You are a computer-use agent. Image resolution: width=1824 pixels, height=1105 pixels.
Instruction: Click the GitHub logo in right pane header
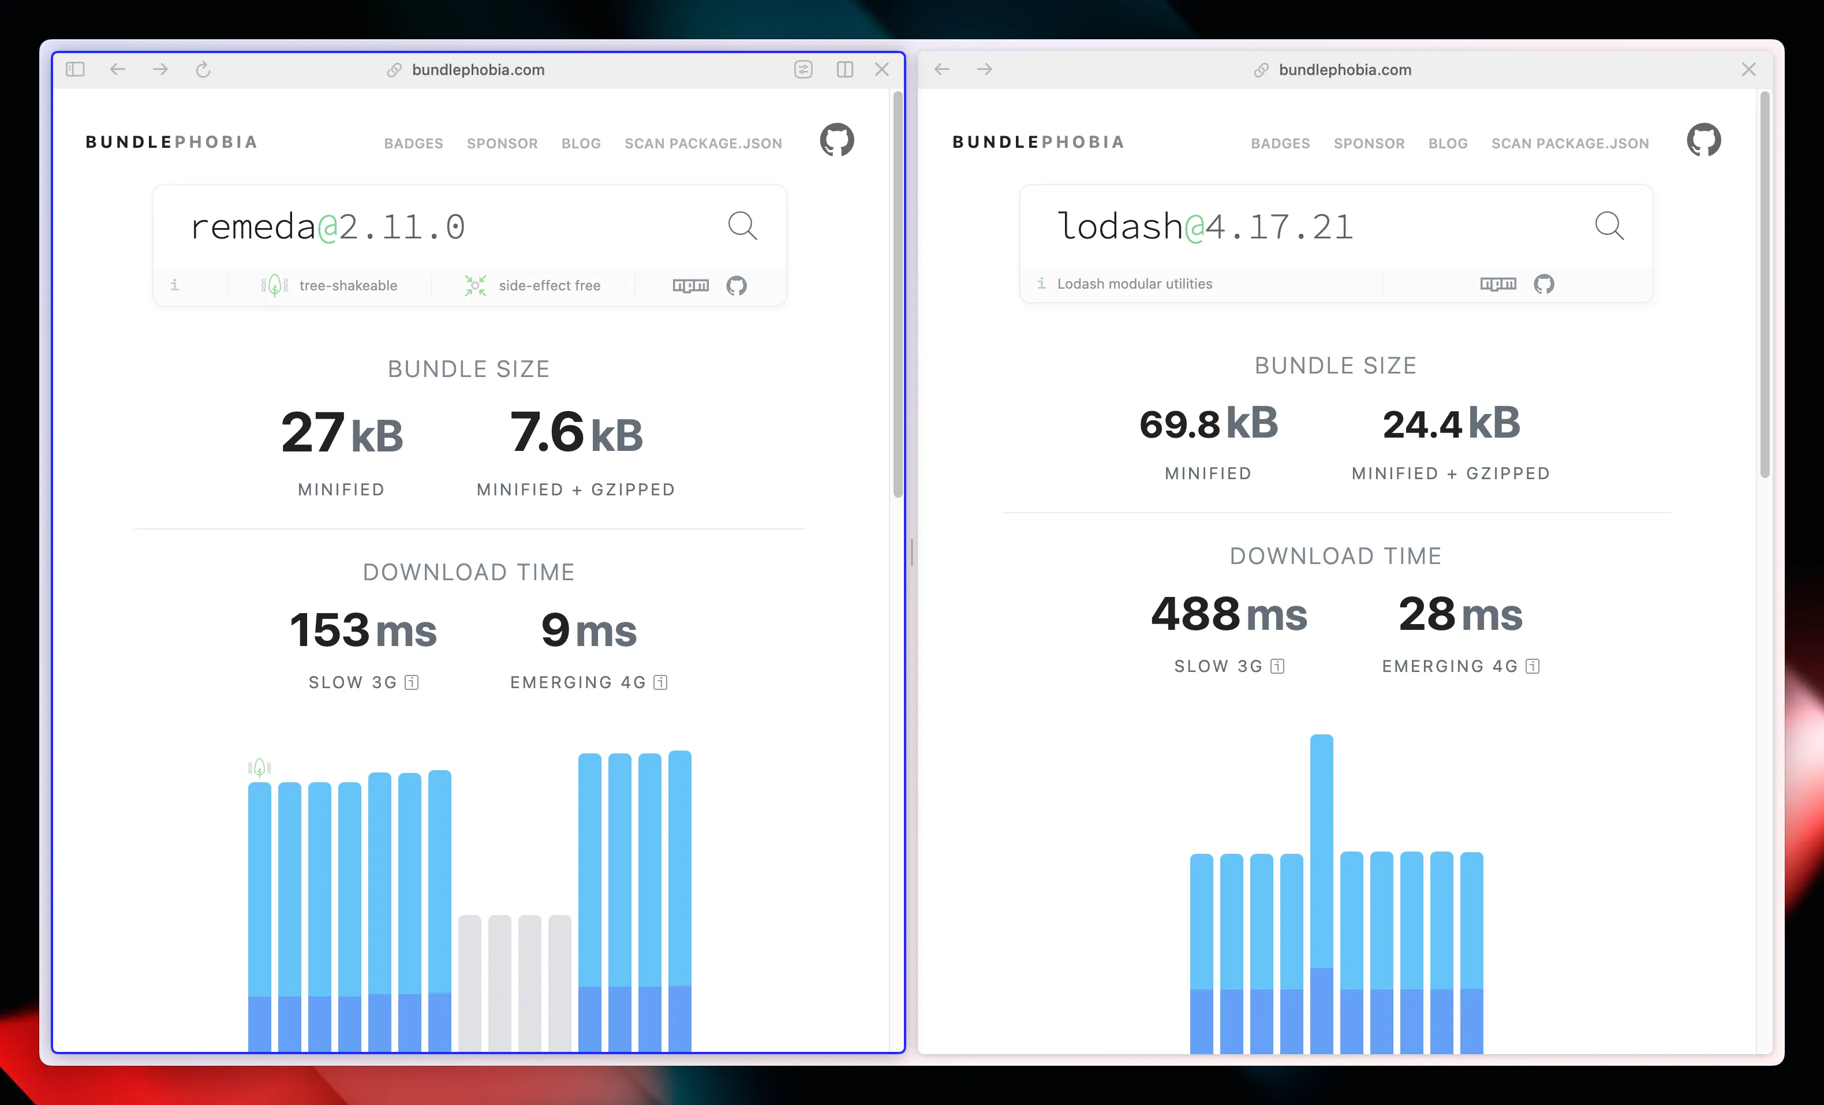1703,140
